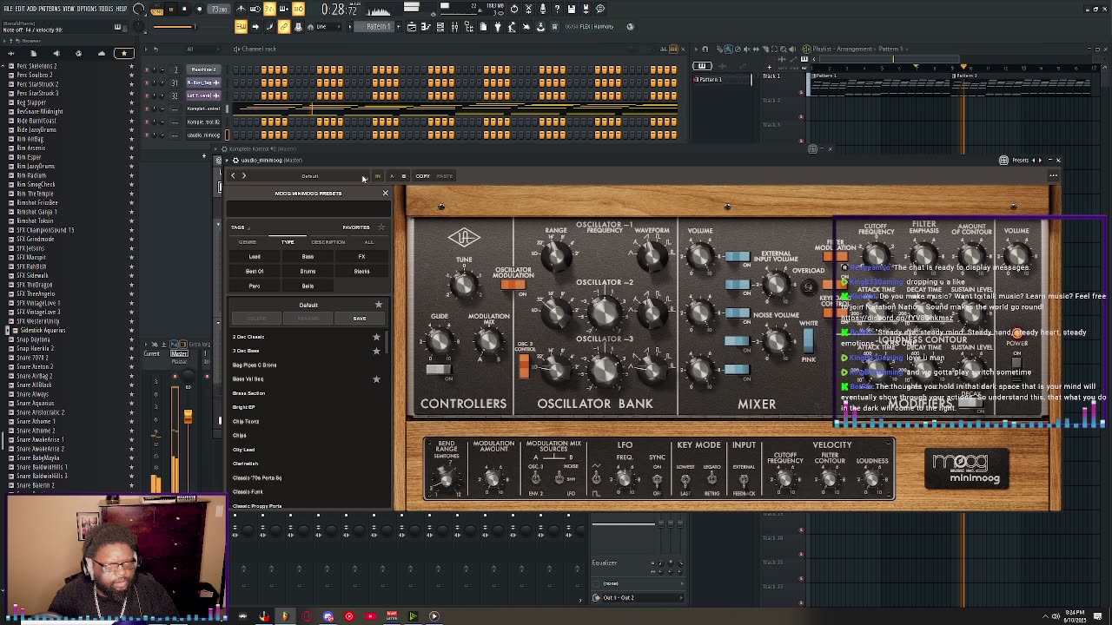
Task: Open the OPTIONS menu
Action: [x=88, y=9]
